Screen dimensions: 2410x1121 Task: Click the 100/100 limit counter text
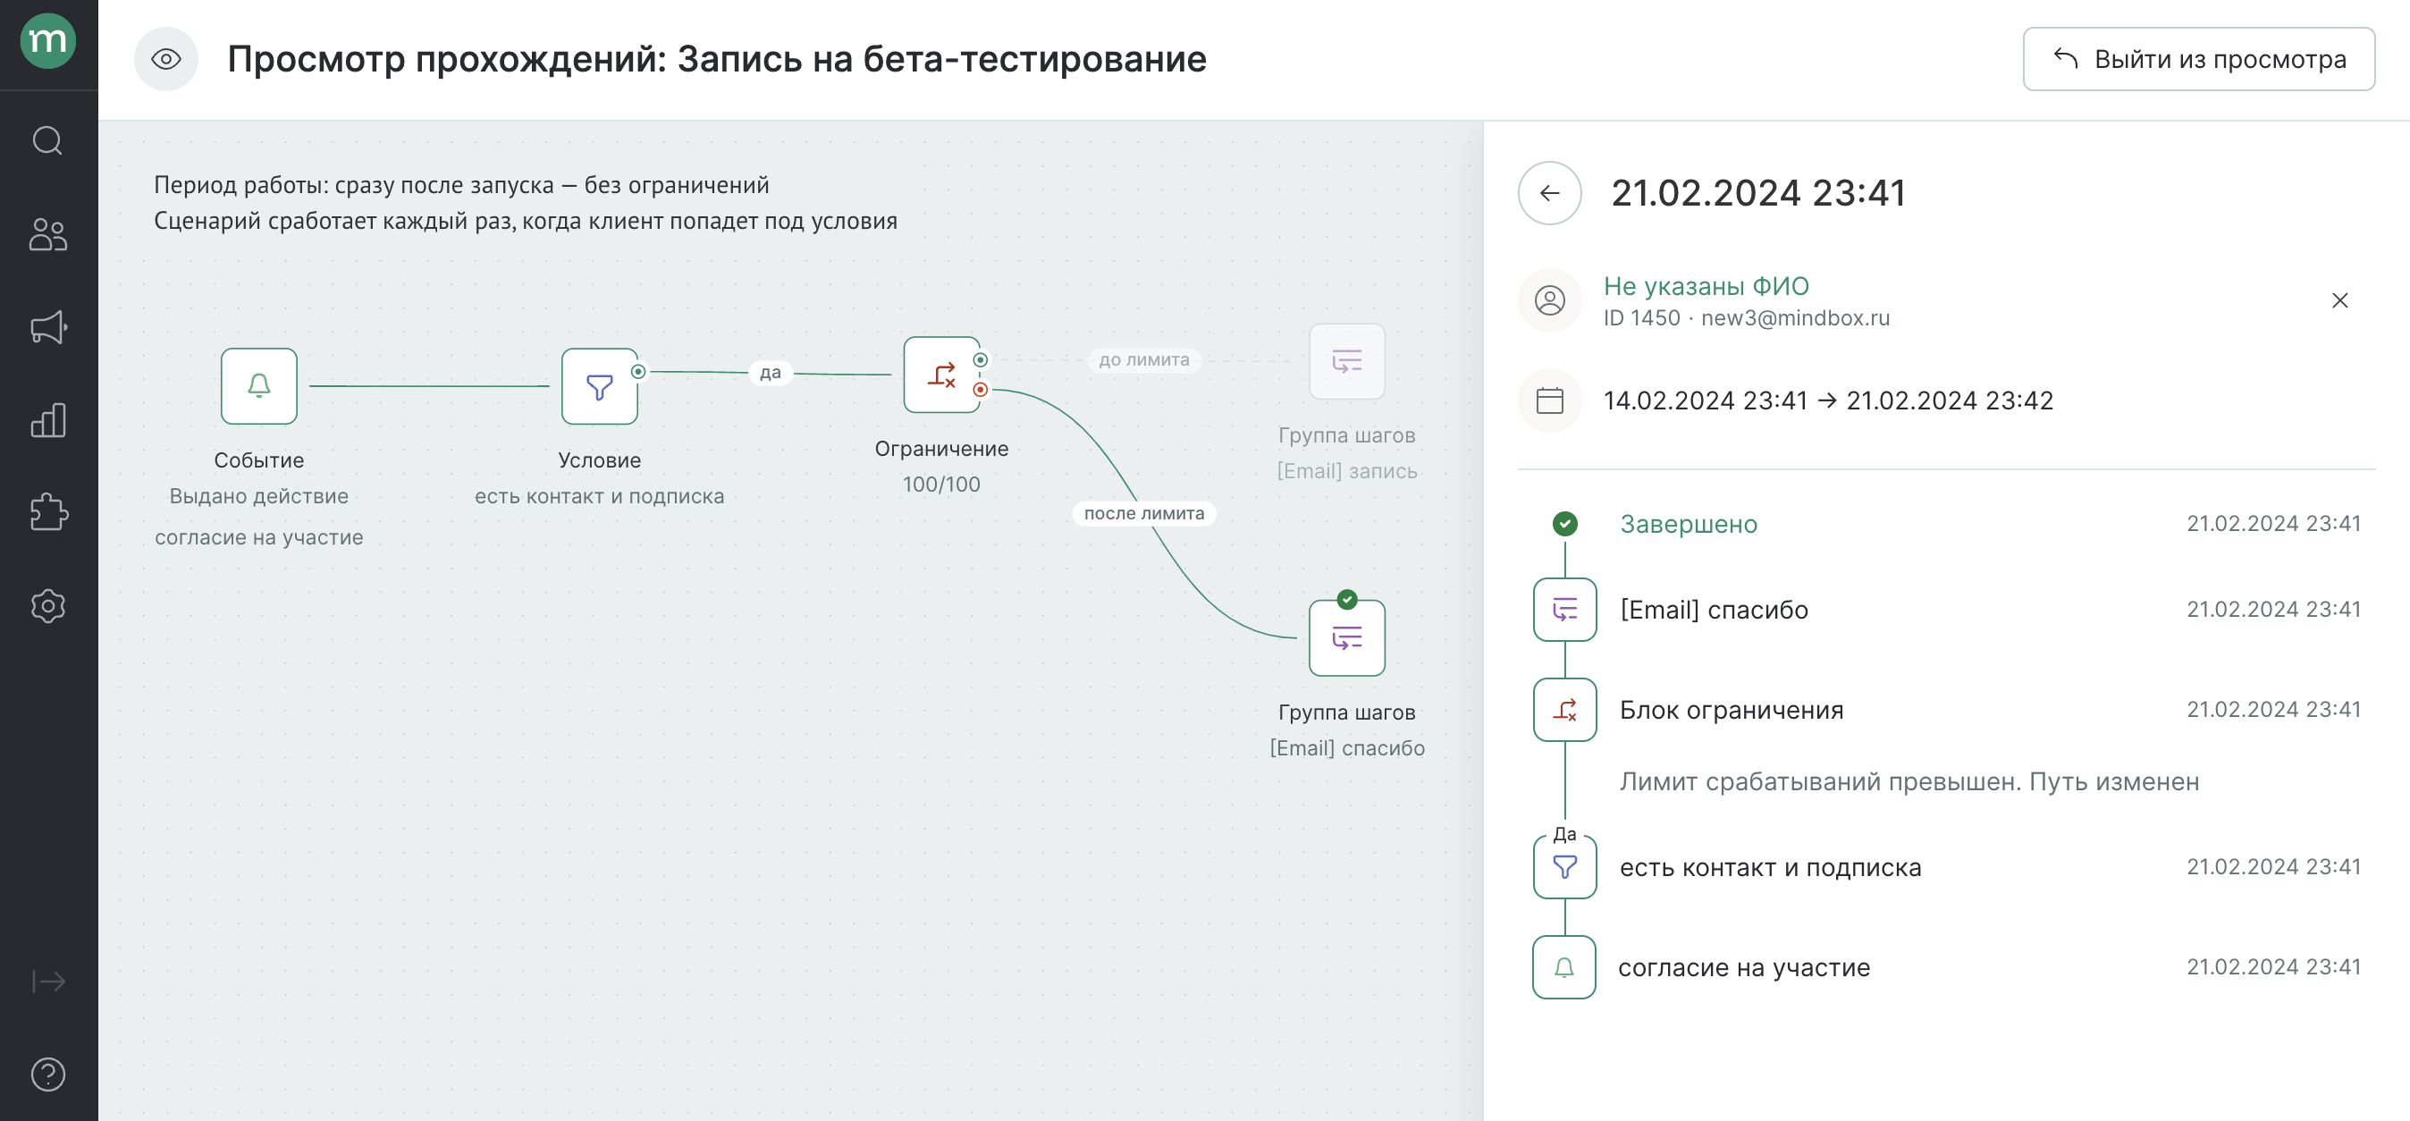[941, 485]
